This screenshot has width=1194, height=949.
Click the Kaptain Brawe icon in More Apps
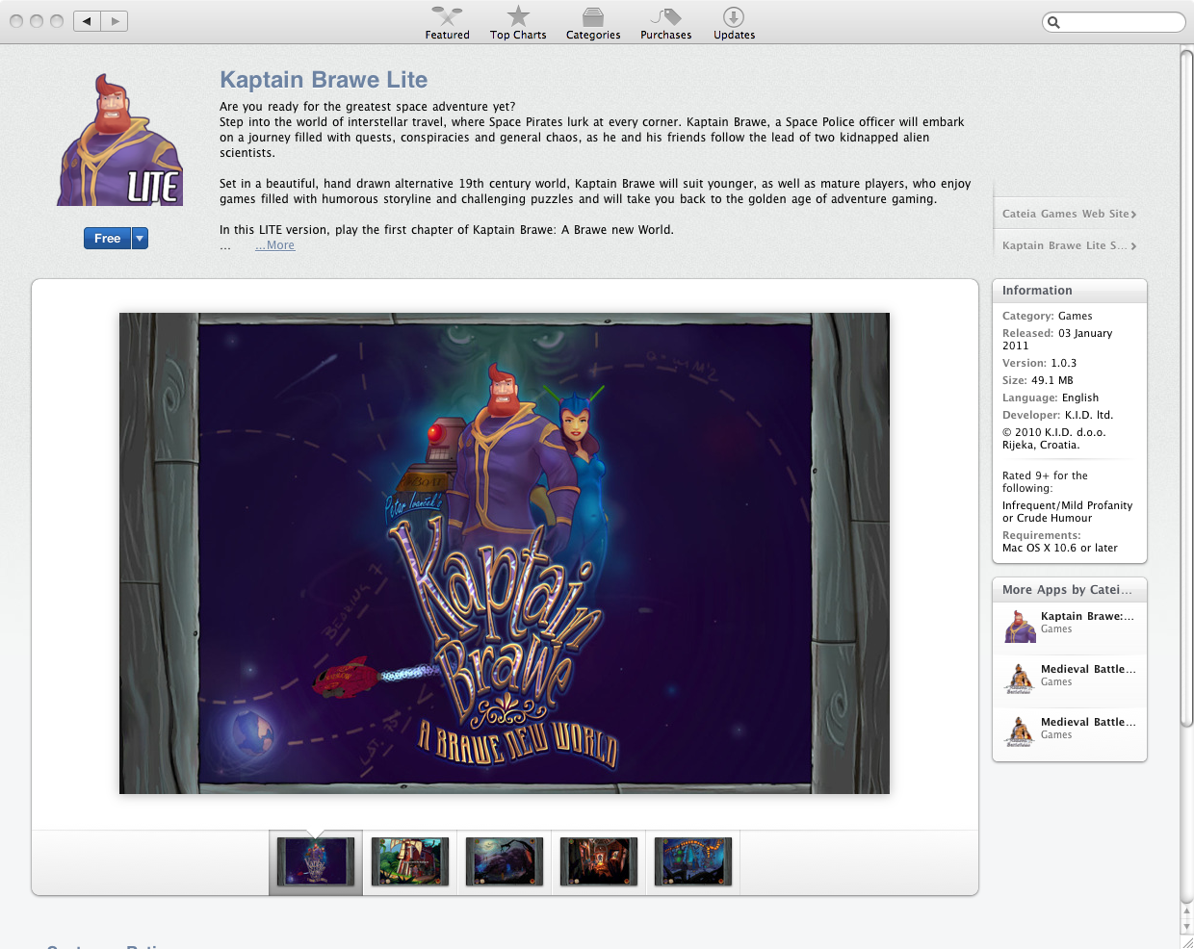(x=1020, y=627)
